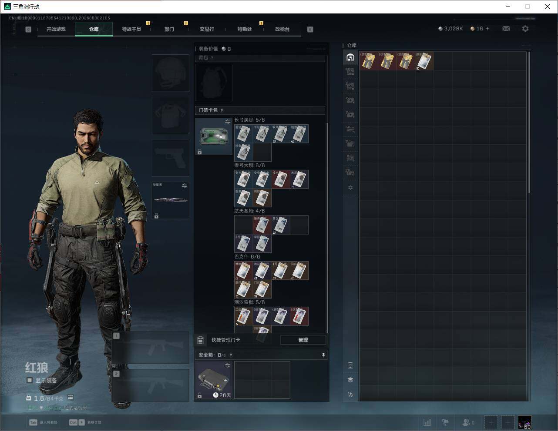Pin the 安全箱 panel
This screenshot has height=431, width=558.
(x=323, y=355)
